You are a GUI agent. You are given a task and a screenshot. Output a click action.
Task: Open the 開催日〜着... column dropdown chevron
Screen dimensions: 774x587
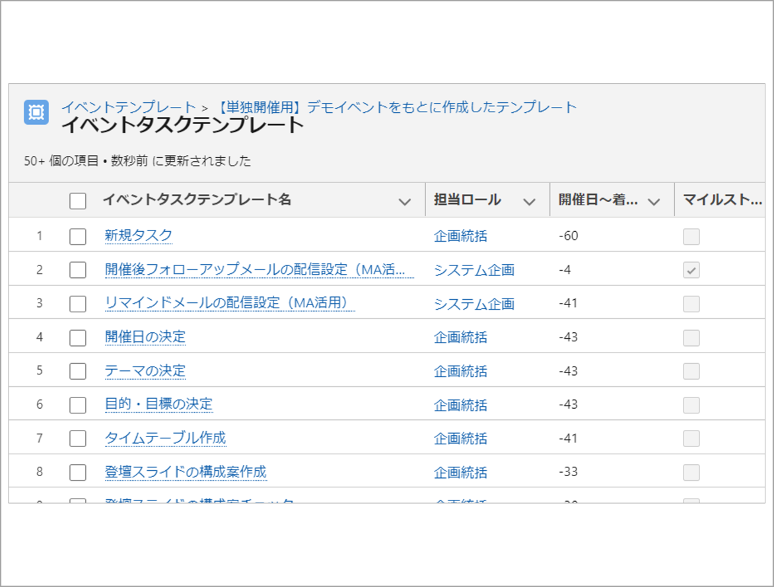coord(654,202)
